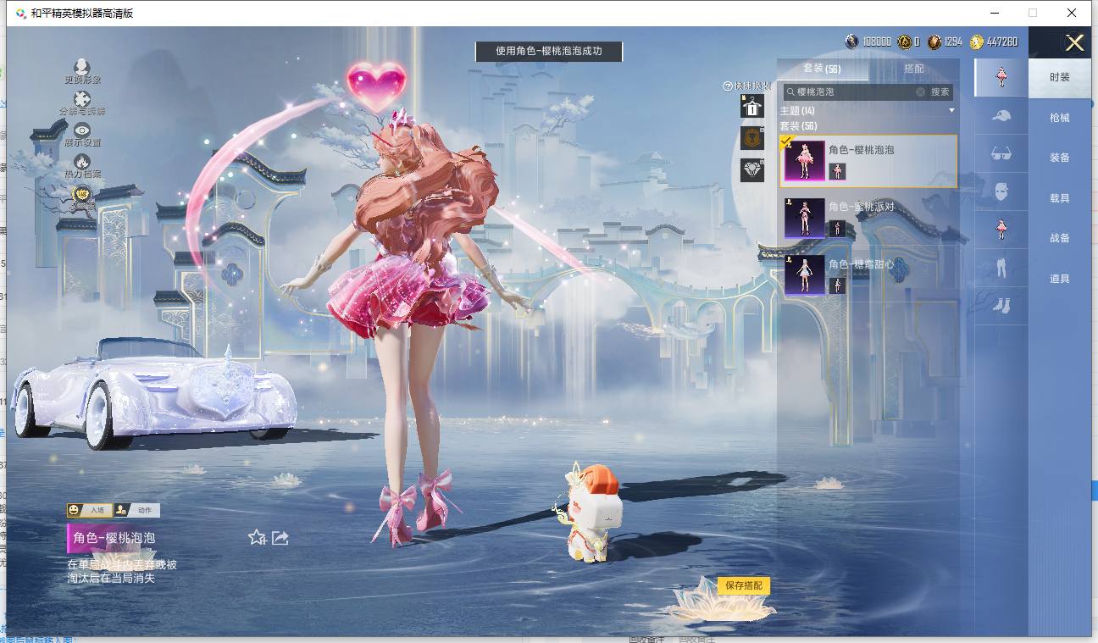The width and height of the screenshot is (1098, 643).
Task: Click the 保存搭配 save outfit button
Action: [744, 585]
